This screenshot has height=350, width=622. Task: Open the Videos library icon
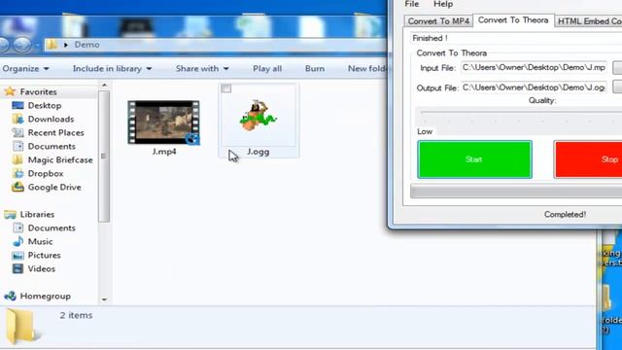point(17,268)
